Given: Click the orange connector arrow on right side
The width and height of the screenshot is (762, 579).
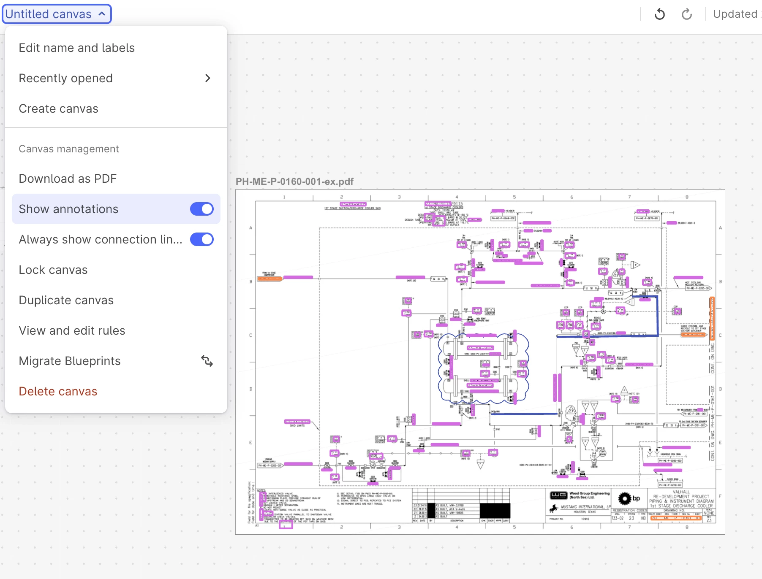Looking at the screenshot, I should pos(693,335).
